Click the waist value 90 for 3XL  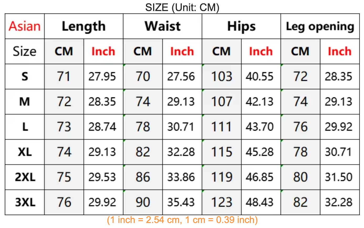143,202
